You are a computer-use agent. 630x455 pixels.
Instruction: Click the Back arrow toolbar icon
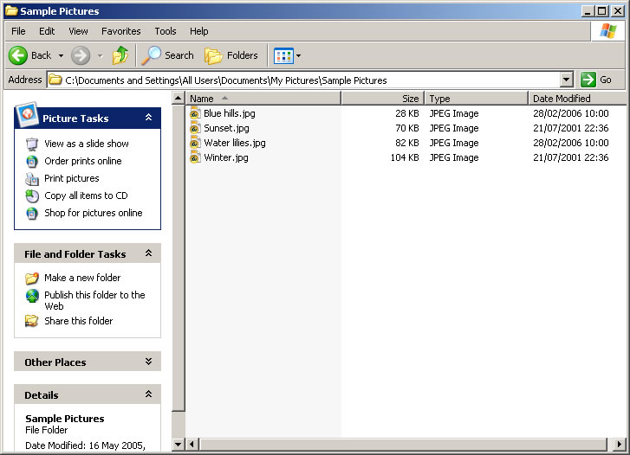coord(19,55)
